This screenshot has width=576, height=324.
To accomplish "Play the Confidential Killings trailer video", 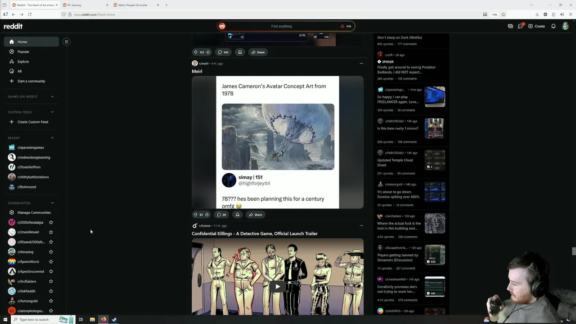I will pyautogui.click(x=278, y=286).
